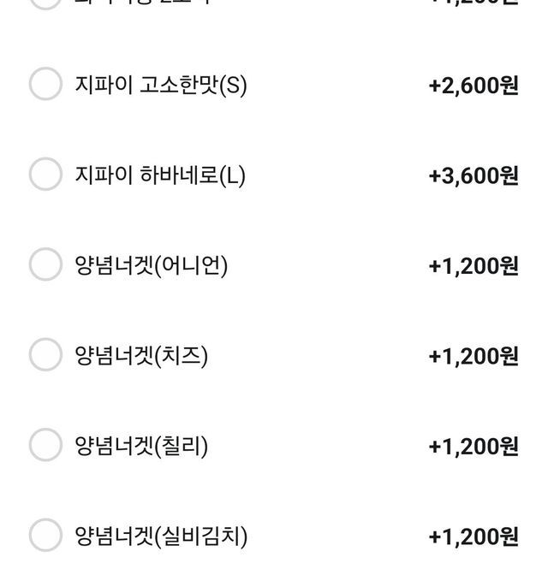Tap the +1,200원 price for 양념너겟(어니언)

(x=474, y=266)
